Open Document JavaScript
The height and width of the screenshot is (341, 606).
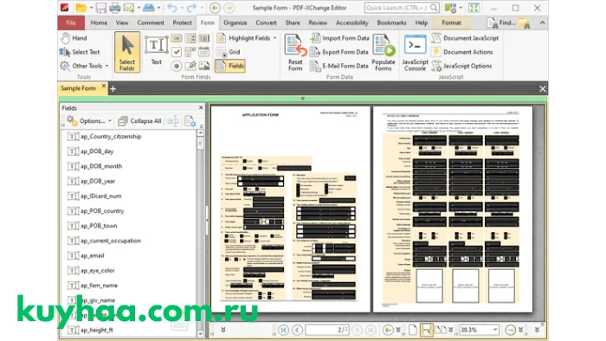(x=466, y=38)
